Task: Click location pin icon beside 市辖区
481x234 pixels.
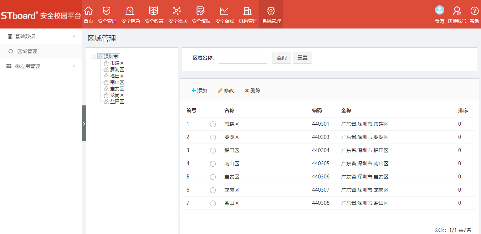Action: click(x=106, y=63)
